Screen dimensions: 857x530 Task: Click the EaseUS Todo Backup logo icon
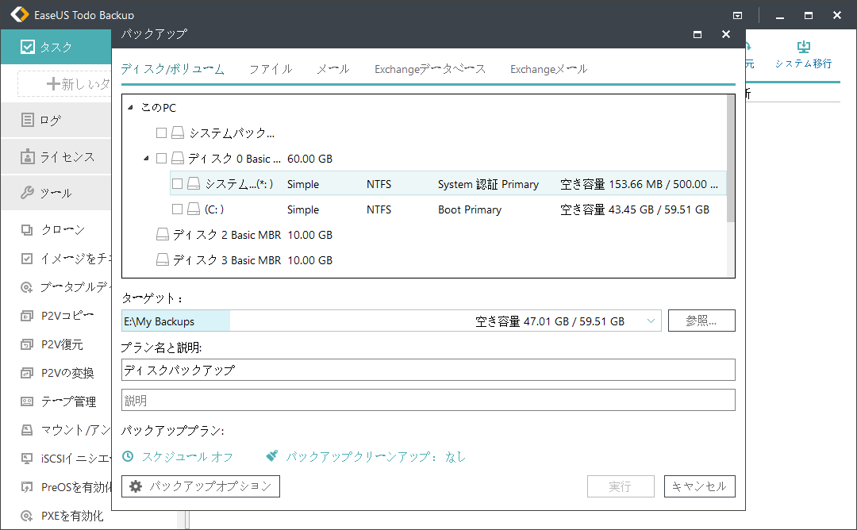click(x=20, y=15)
